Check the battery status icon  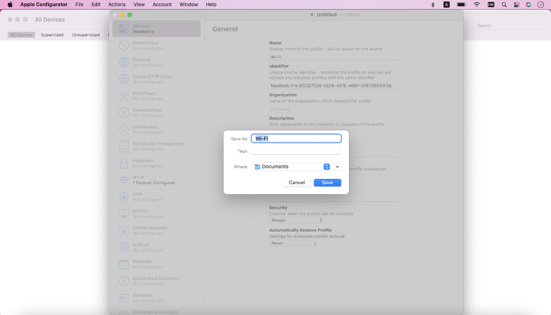(x=461, y=5)
